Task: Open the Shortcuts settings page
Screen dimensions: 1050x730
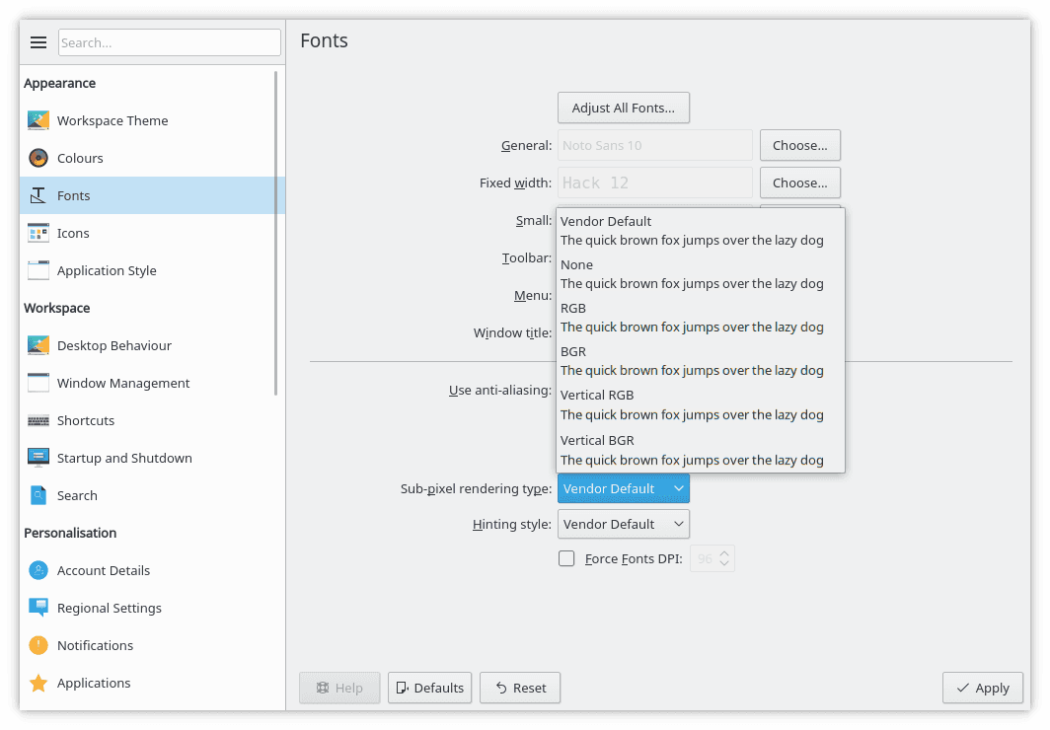Action: tap(85, 420)
